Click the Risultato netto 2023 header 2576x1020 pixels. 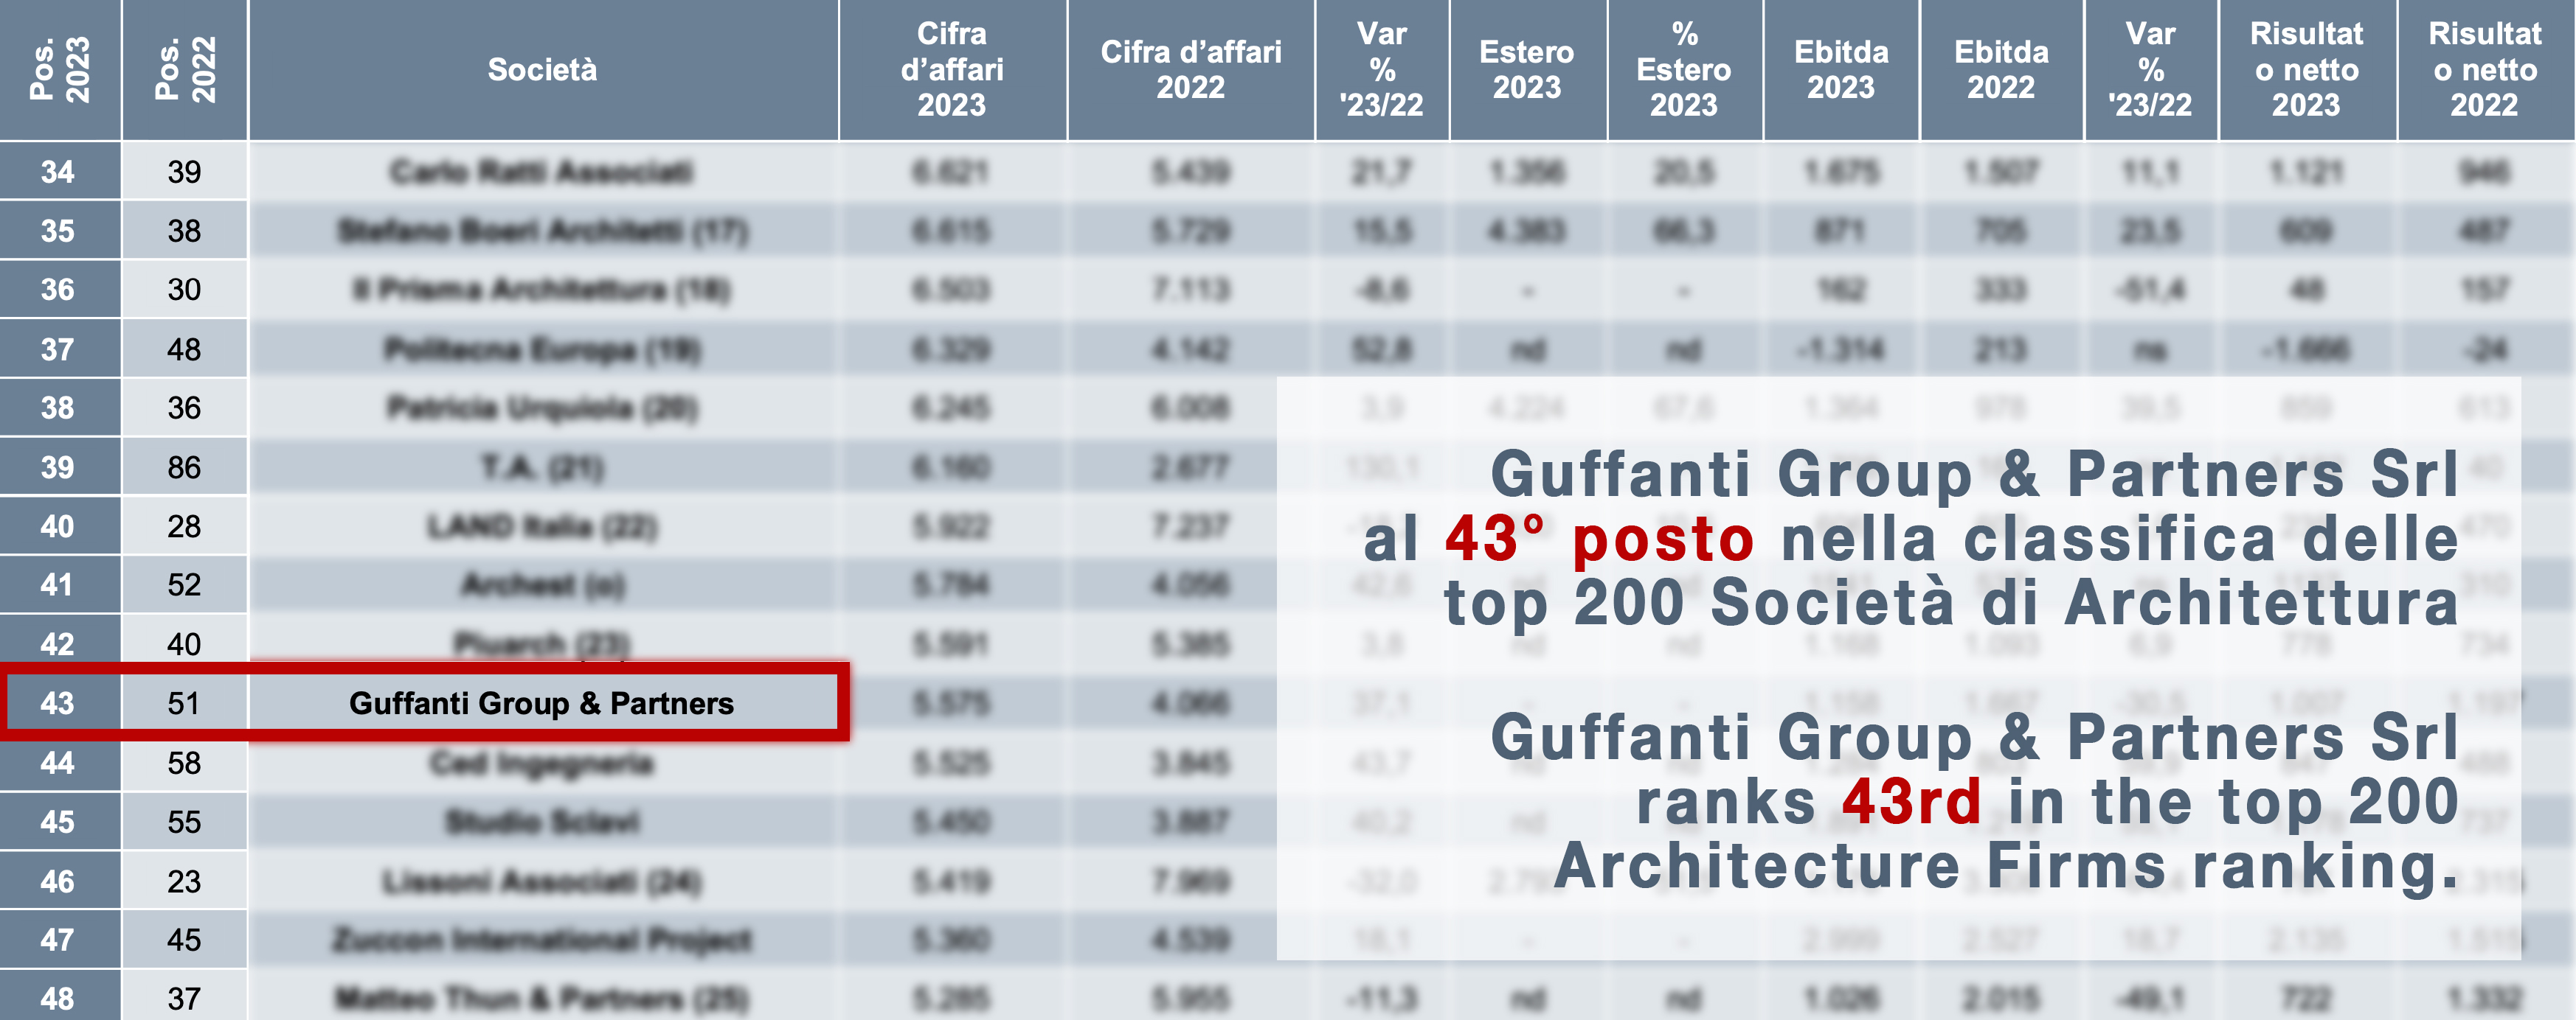[x=2306, y=69]
